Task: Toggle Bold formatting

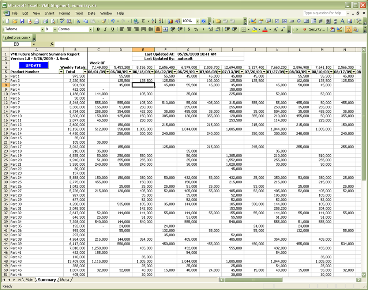Action: click(x=98, y=29)
